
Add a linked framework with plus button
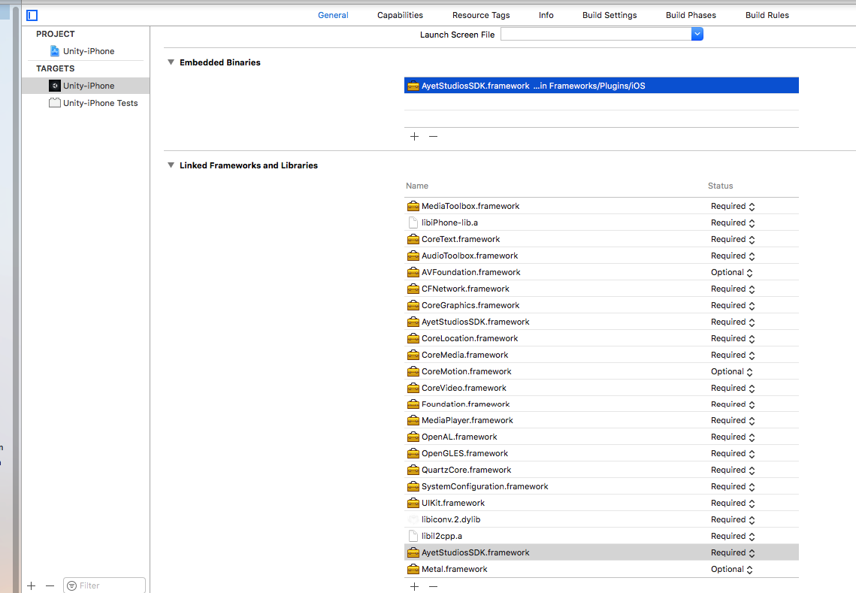click(x=414, y=586)
